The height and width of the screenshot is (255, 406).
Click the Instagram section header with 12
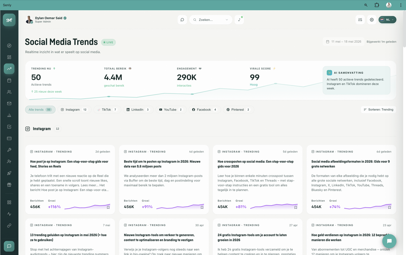(43, 129)
